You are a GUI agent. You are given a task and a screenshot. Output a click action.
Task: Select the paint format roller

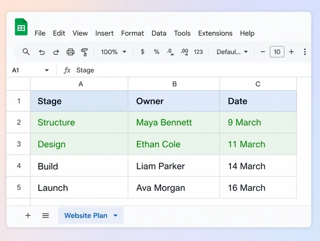point(84,52)
